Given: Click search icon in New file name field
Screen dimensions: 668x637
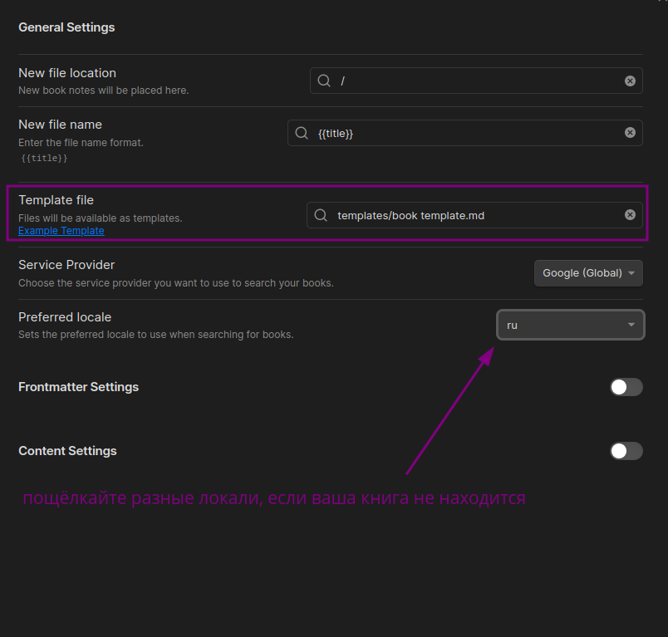Looking at the screenshot, I should point(302,133).
